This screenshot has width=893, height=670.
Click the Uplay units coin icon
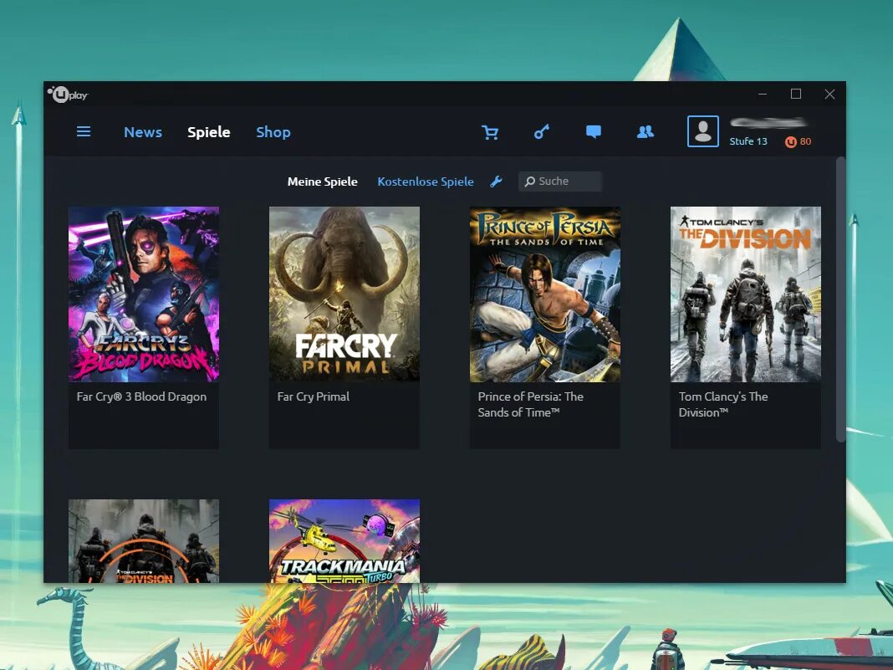pyautogui.click(x=790, y=142)
